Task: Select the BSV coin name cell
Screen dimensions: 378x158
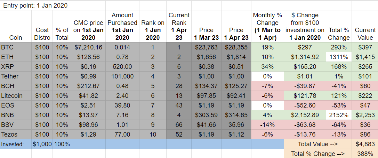Action: click(x=16, y=125)
